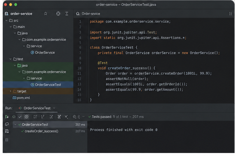Click the crossed-arrows icon in test toolbar
The width and height of the screenshot is (235, 156).
click(x=66, y=117)
